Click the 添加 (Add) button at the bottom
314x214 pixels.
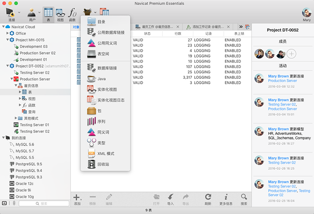[x=77, y=199]
